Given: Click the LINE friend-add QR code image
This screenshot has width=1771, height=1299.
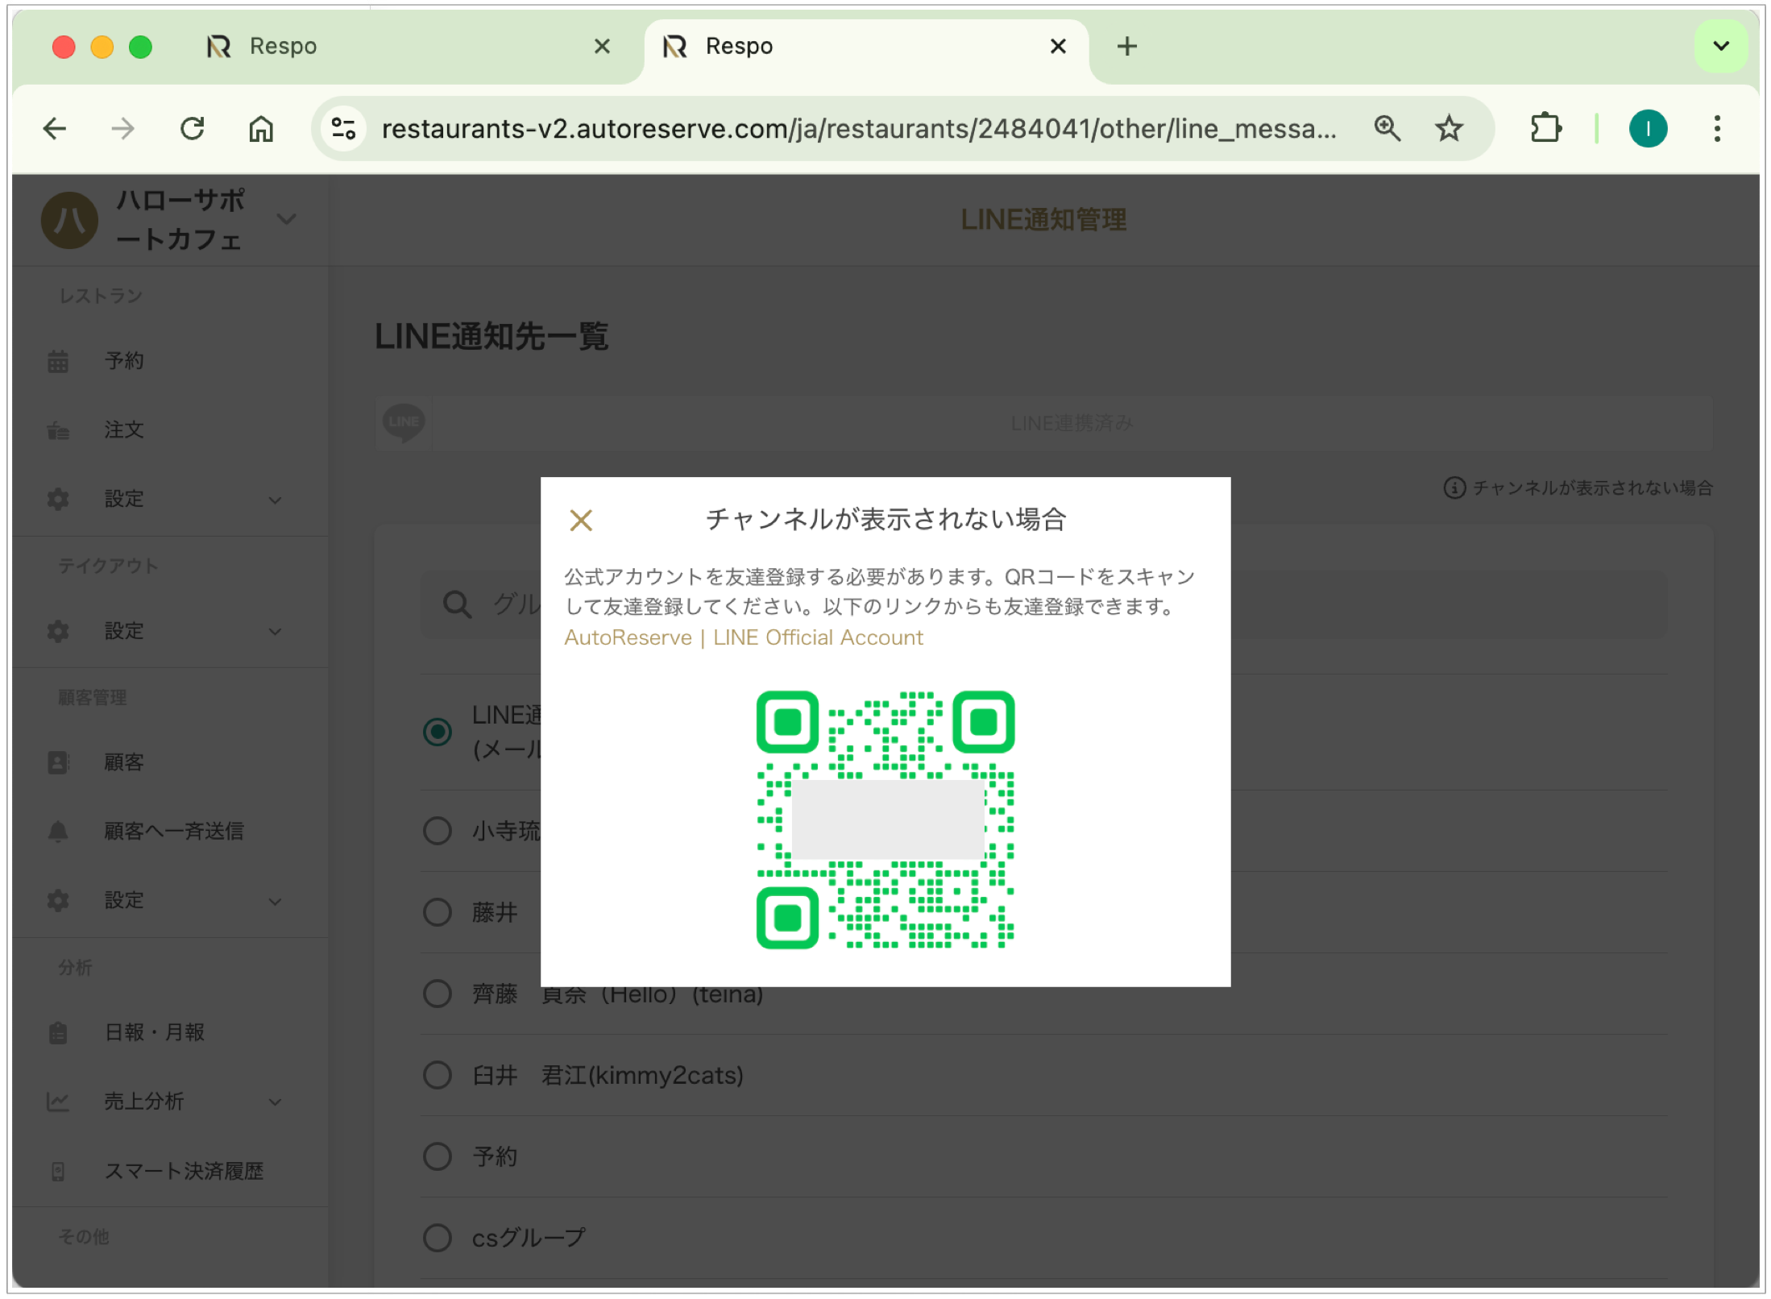Looking at the screenshot, I should (885, 820).
